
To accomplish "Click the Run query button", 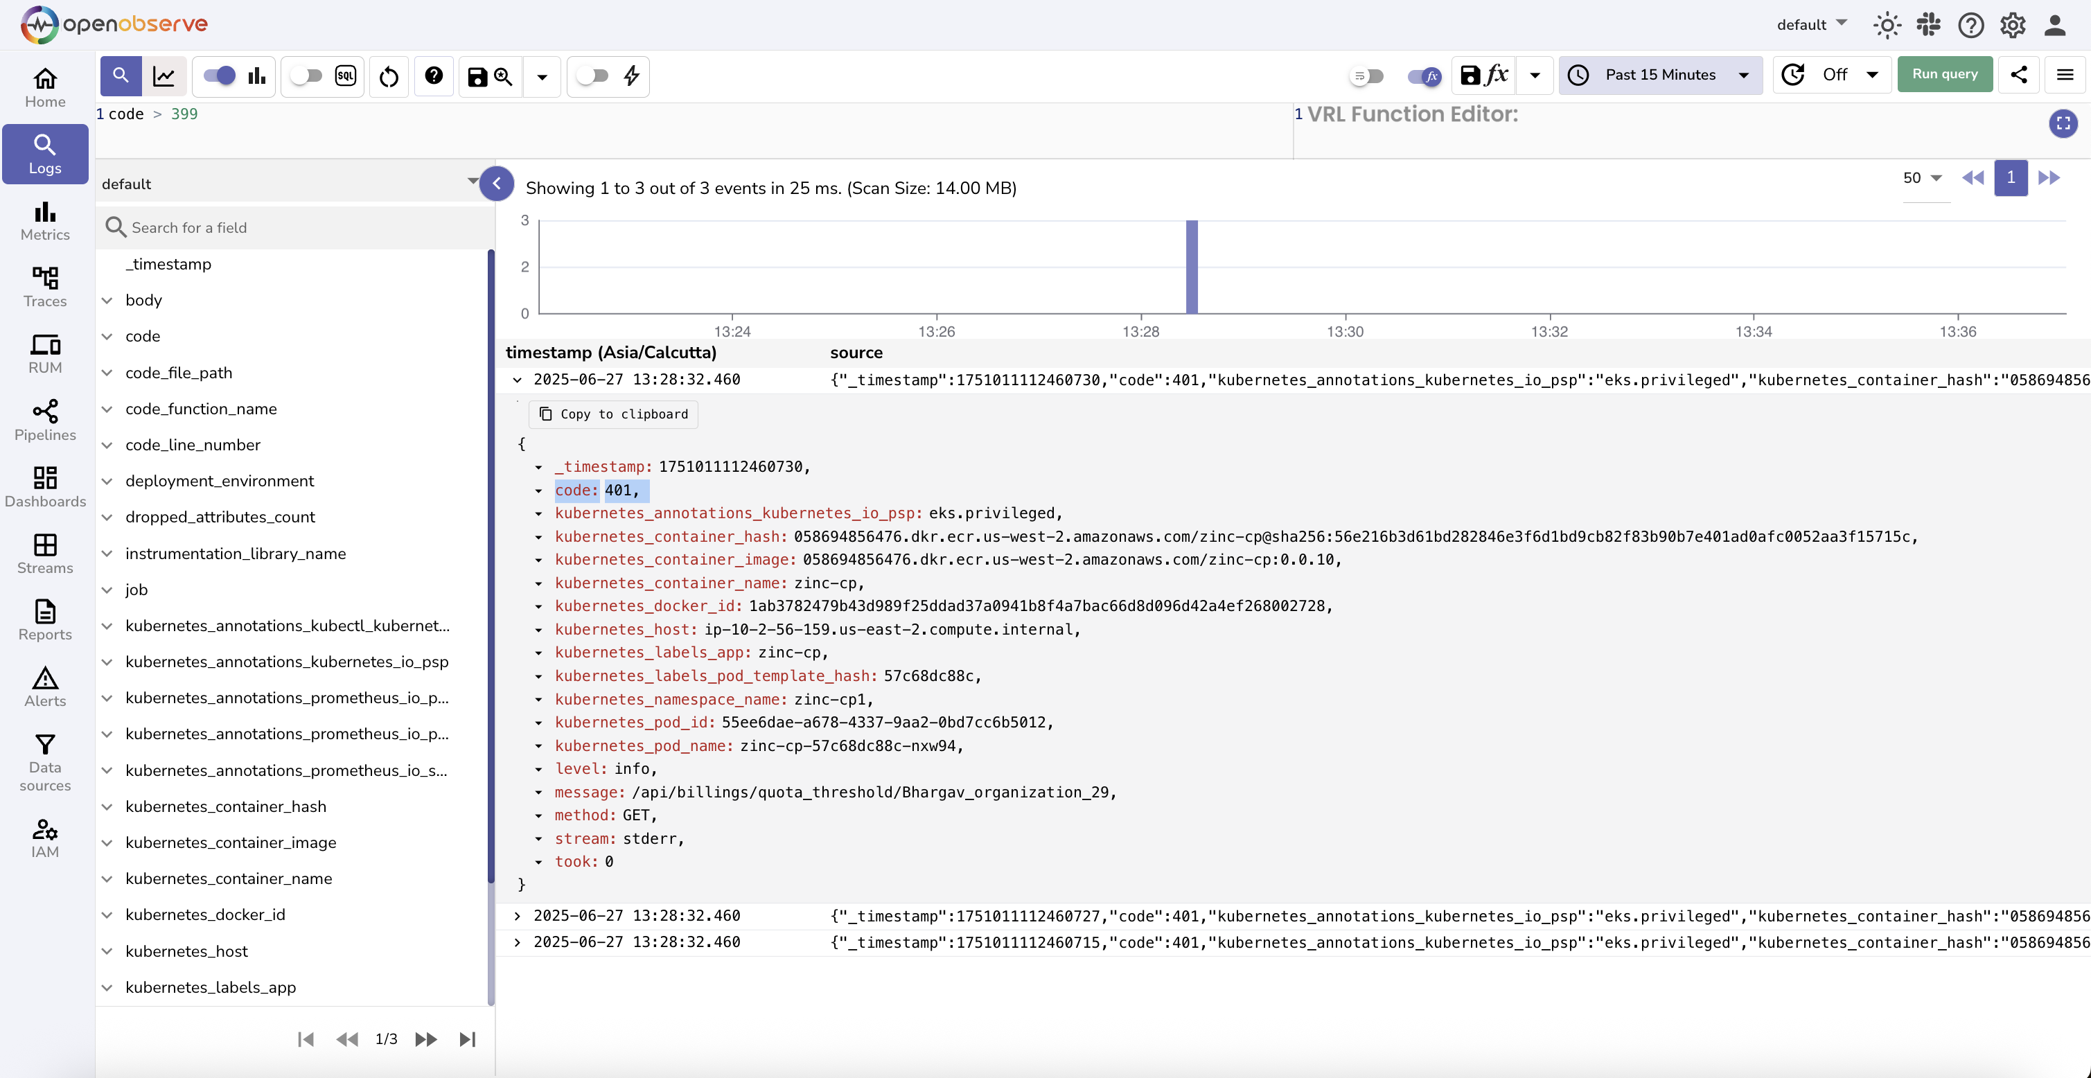I will coord(1944,75).
